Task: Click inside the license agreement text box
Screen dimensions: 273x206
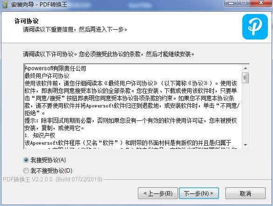Action: (133, 106)
